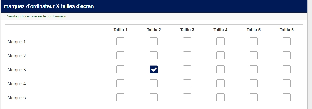Click the Marque 3 row label
312x109 pixels.
[x=17, y=70]
